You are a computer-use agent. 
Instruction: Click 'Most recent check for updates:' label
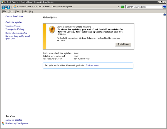pyautogui.click(x=57, y=53)
